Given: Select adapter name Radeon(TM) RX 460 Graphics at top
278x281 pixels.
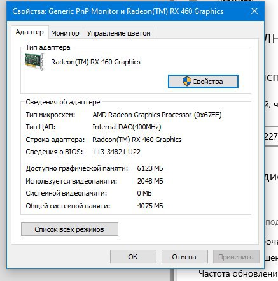Looking at the screenshot, I should pos(95,62).
